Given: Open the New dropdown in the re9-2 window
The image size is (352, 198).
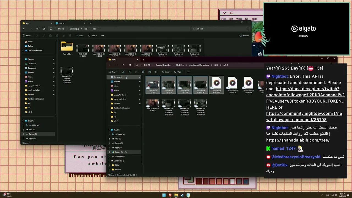Looking at the screenshot, I should coord(113,72).
